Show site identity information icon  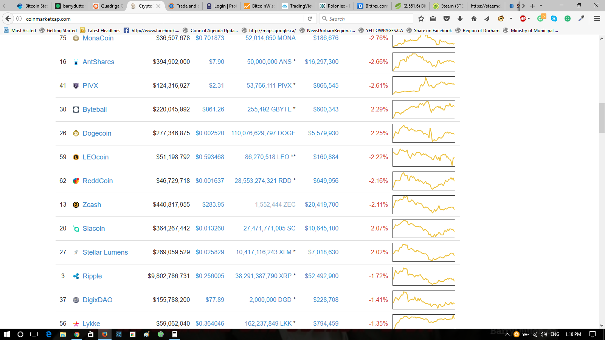[19, 19]
